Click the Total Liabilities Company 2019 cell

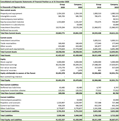[115, 115]
